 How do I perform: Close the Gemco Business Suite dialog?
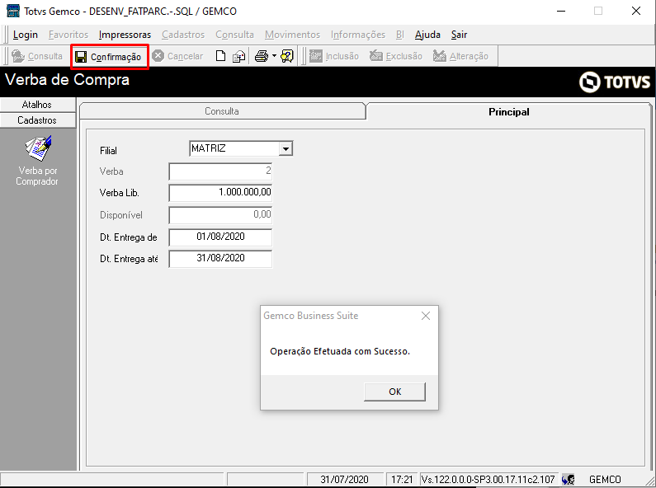(426, 316)
